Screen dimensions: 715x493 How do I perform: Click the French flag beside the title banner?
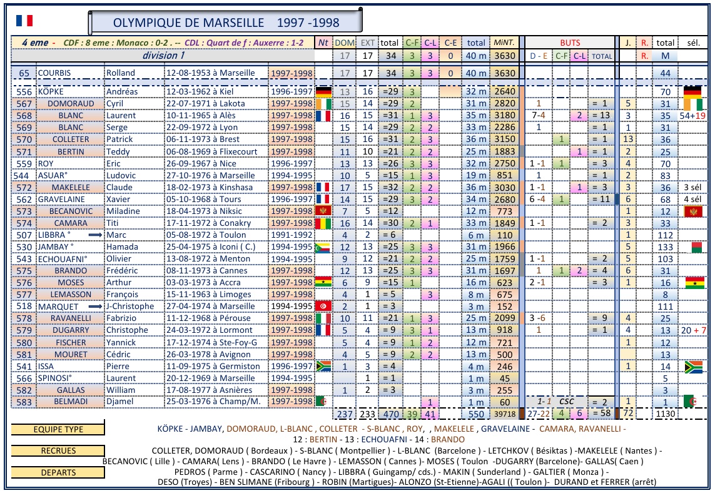(x=24, y=21)
